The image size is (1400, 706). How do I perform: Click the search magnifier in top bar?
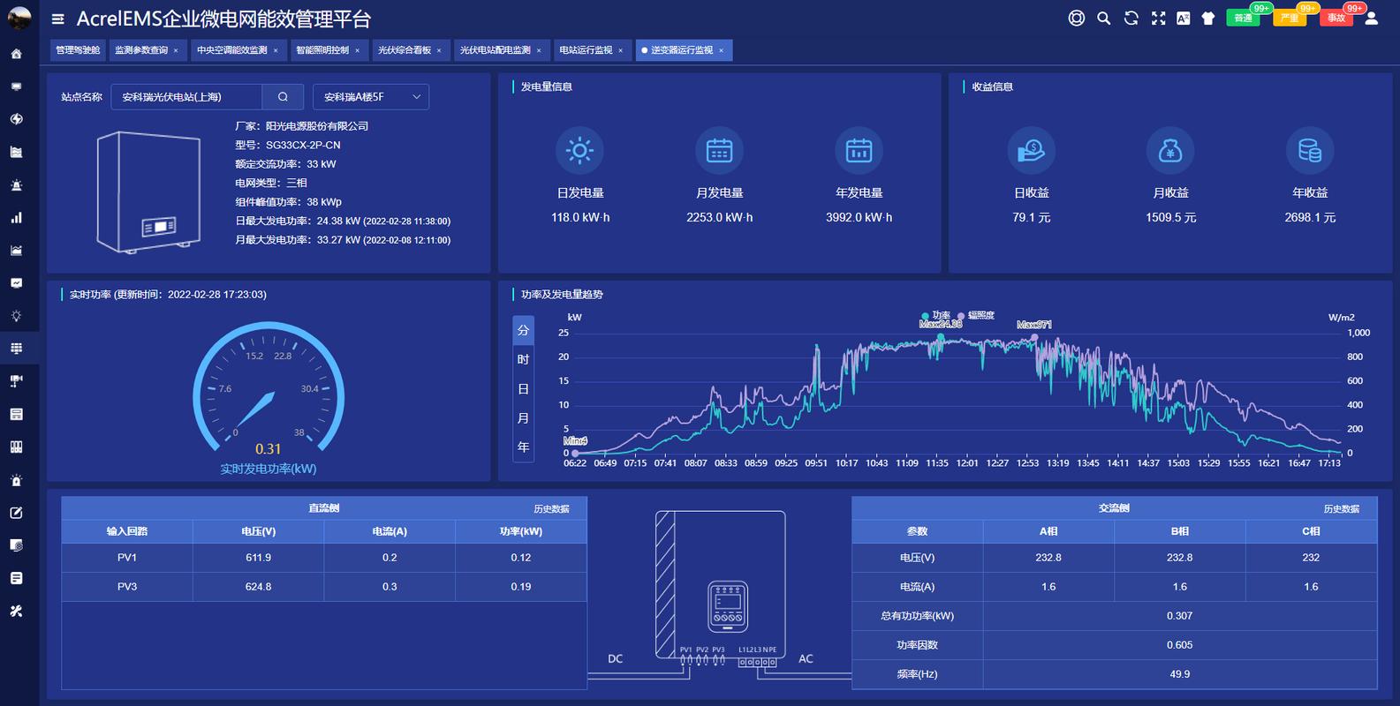tap(1103, 19)
